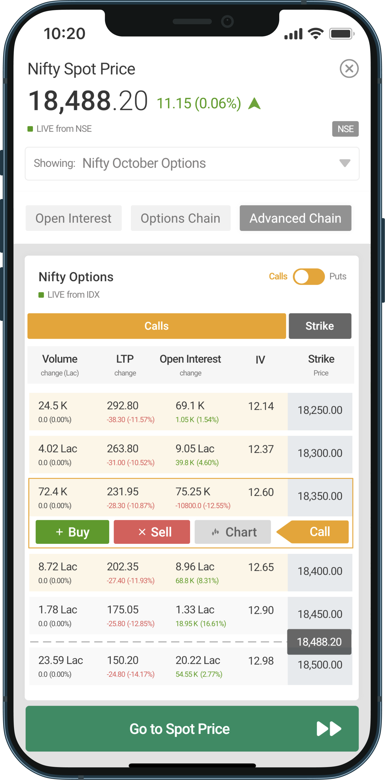Image resolution: width=385 pixels, height=780 pixels.
Task: Click the orange Call arrow tag
Action: coord(315,532)
